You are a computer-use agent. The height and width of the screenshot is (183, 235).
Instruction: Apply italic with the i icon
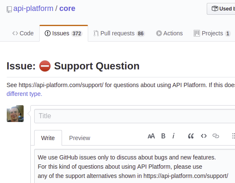pos(173,136)
